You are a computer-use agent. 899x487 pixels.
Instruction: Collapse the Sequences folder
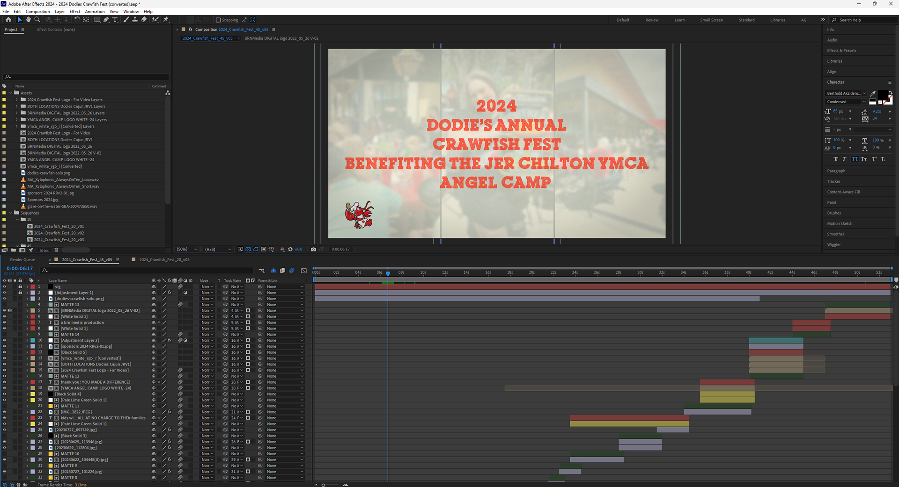(x=10, y=213)
